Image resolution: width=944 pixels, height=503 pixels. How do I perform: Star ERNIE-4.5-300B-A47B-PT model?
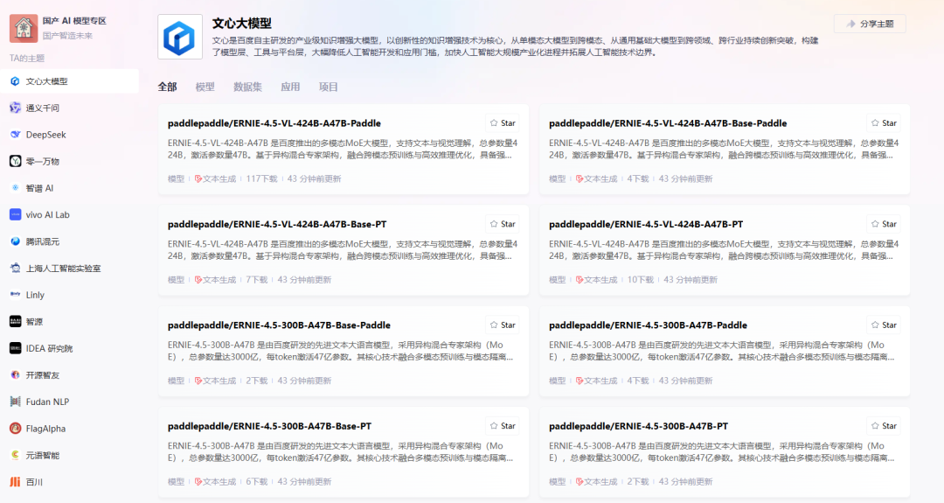click(884, 426)
